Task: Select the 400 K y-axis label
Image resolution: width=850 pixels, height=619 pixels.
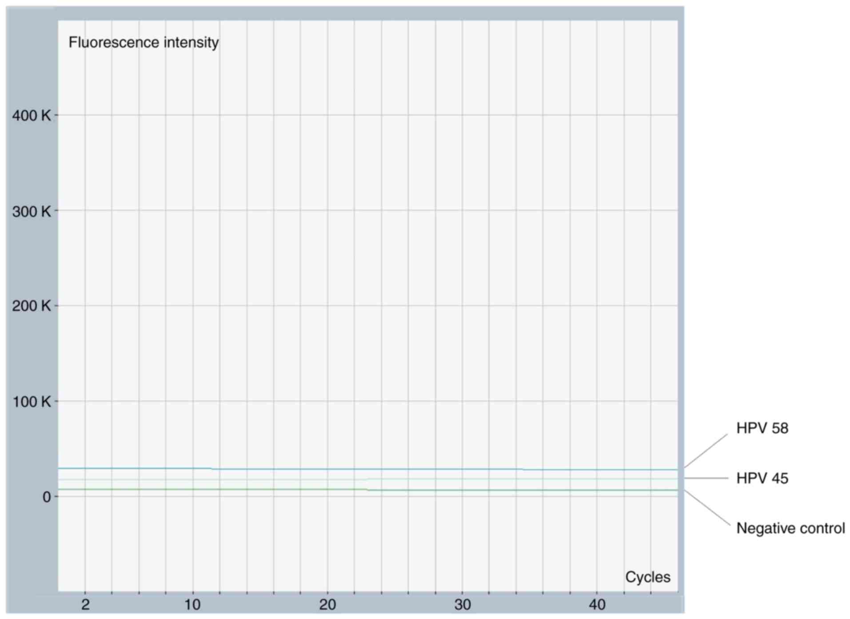Action: pos(31,116)
